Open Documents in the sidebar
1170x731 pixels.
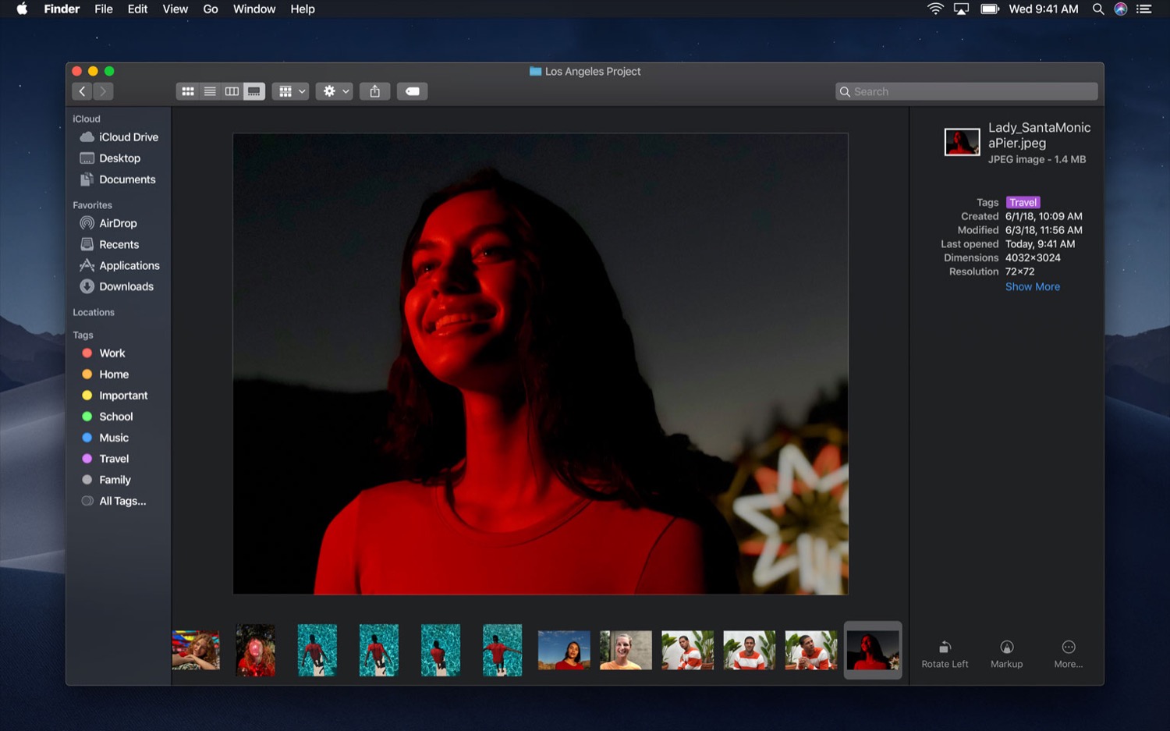click(118, 179)
